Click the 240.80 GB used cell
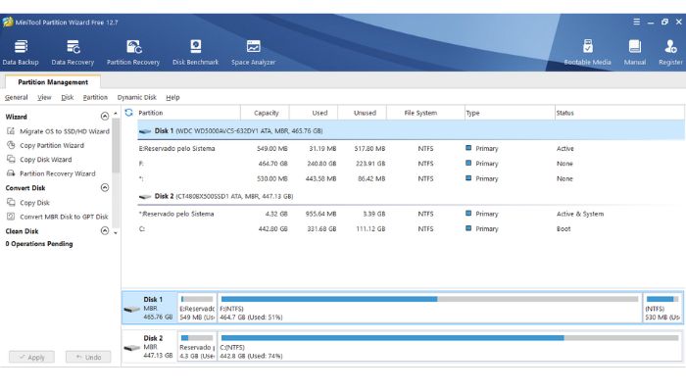The image size is (686, 392). [321, 164]
